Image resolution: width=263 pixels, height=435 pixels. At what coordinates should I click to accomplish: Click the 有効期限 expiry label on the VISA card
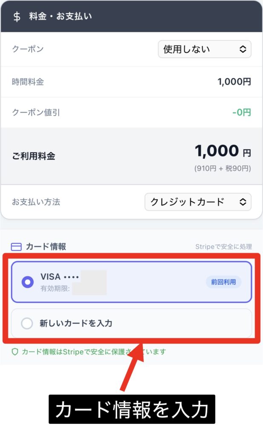(x=55, y=288)
